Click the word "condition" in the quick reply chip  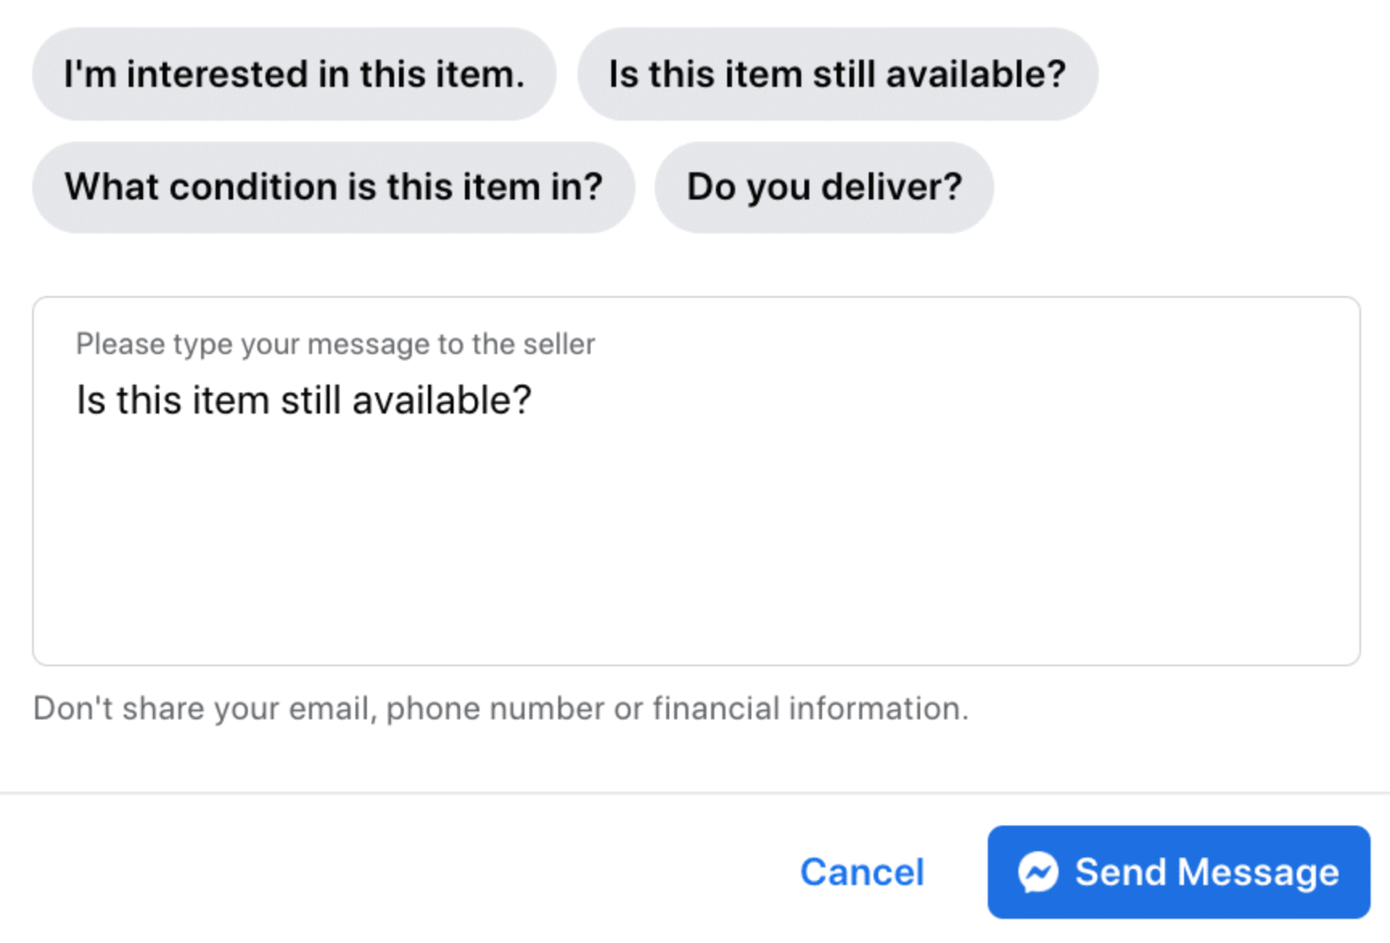(253, 187)
